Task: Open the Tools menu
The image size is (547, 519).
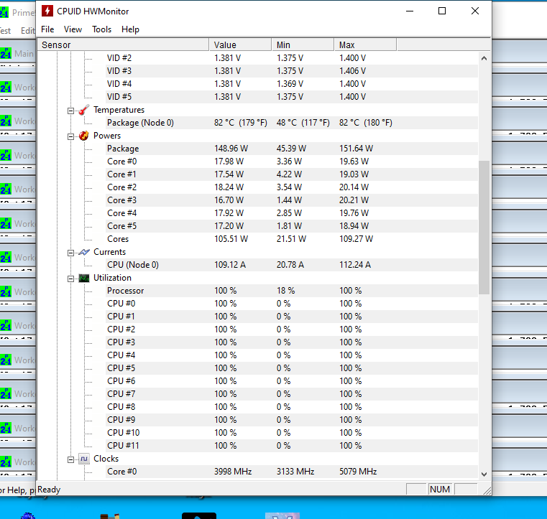Action: click(101, 29)
